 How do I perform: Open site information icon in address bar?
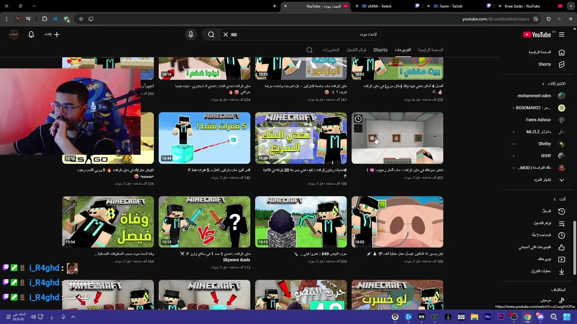pos(536,19)
